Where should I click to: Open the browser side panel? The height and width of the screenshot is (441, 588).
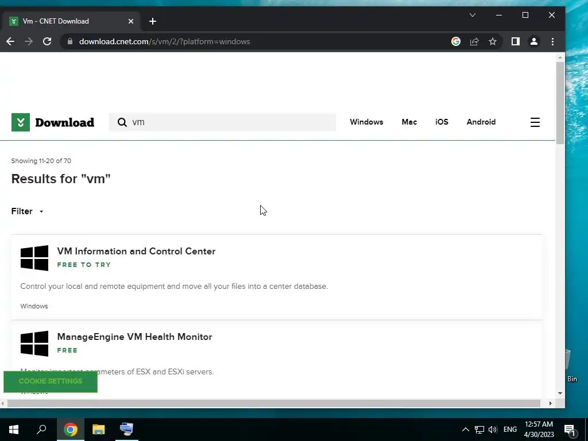click(516, 41)
